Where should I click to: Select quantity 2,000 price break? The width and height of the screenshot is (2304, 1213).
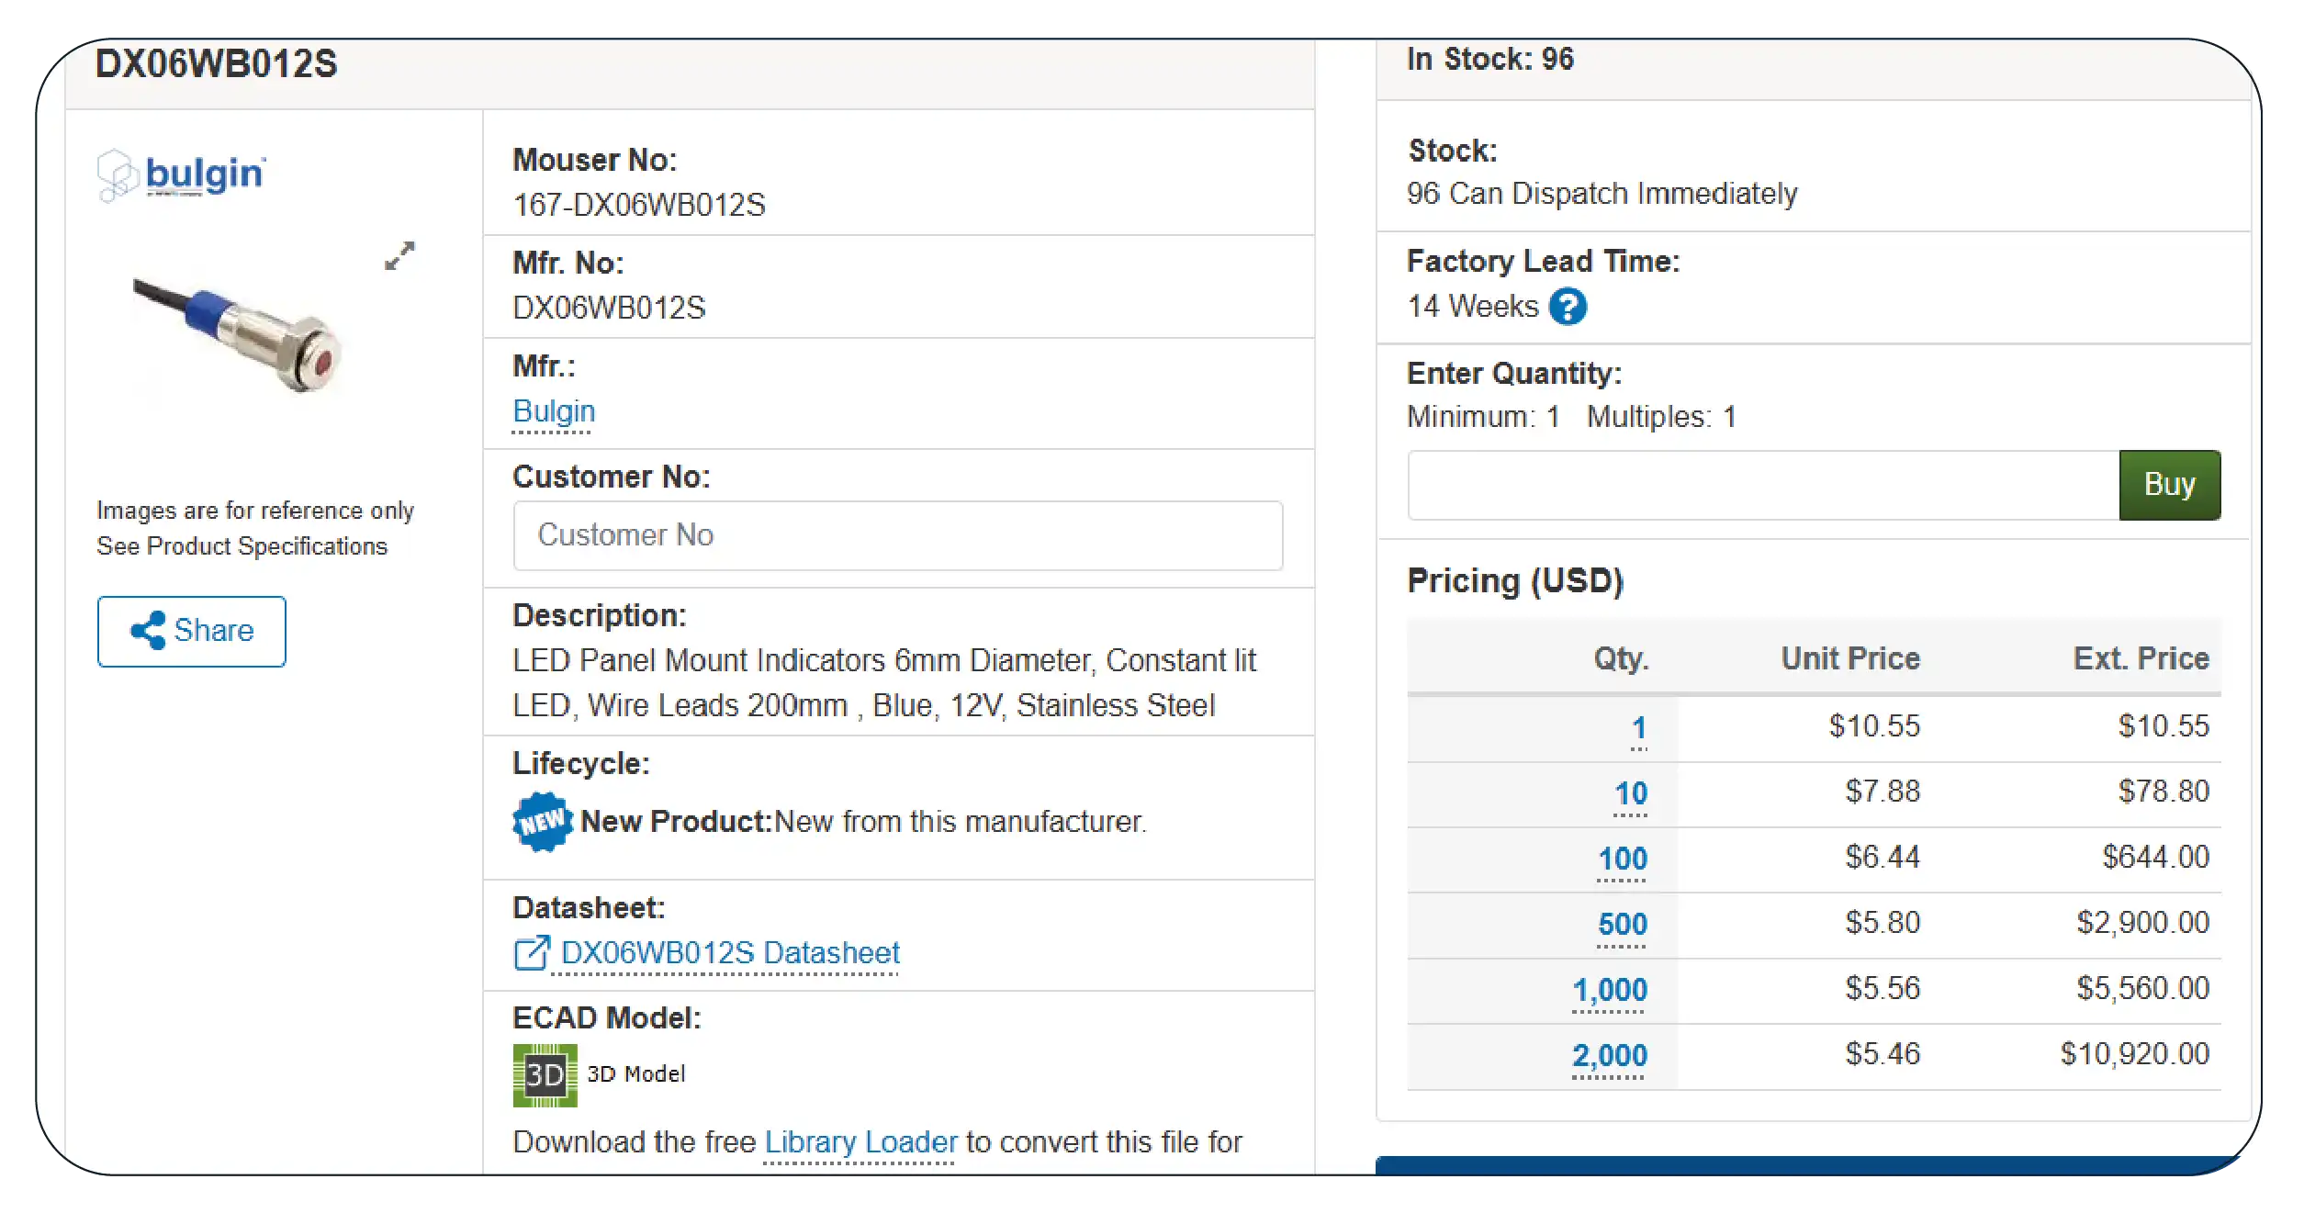coord(1610,1056)
